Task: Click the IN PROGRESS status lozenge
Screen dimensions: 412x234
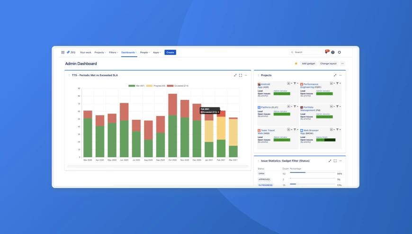Action: pos(265,185)
